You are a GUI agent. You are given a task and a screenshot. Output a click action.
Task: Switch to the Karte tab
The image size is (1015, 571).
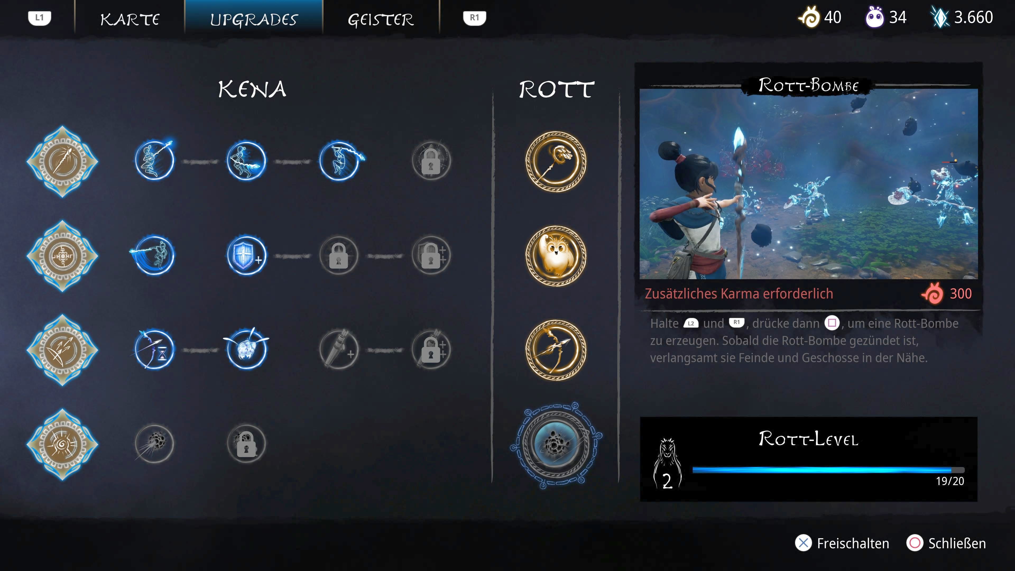(130, 19)
